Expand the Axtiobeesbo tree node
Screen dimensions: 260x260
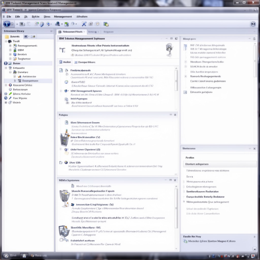coord(14,76)
